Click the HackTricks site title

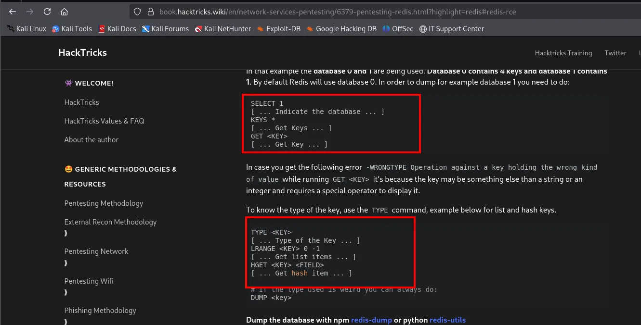pyautogui.click(x=82, y=53)
